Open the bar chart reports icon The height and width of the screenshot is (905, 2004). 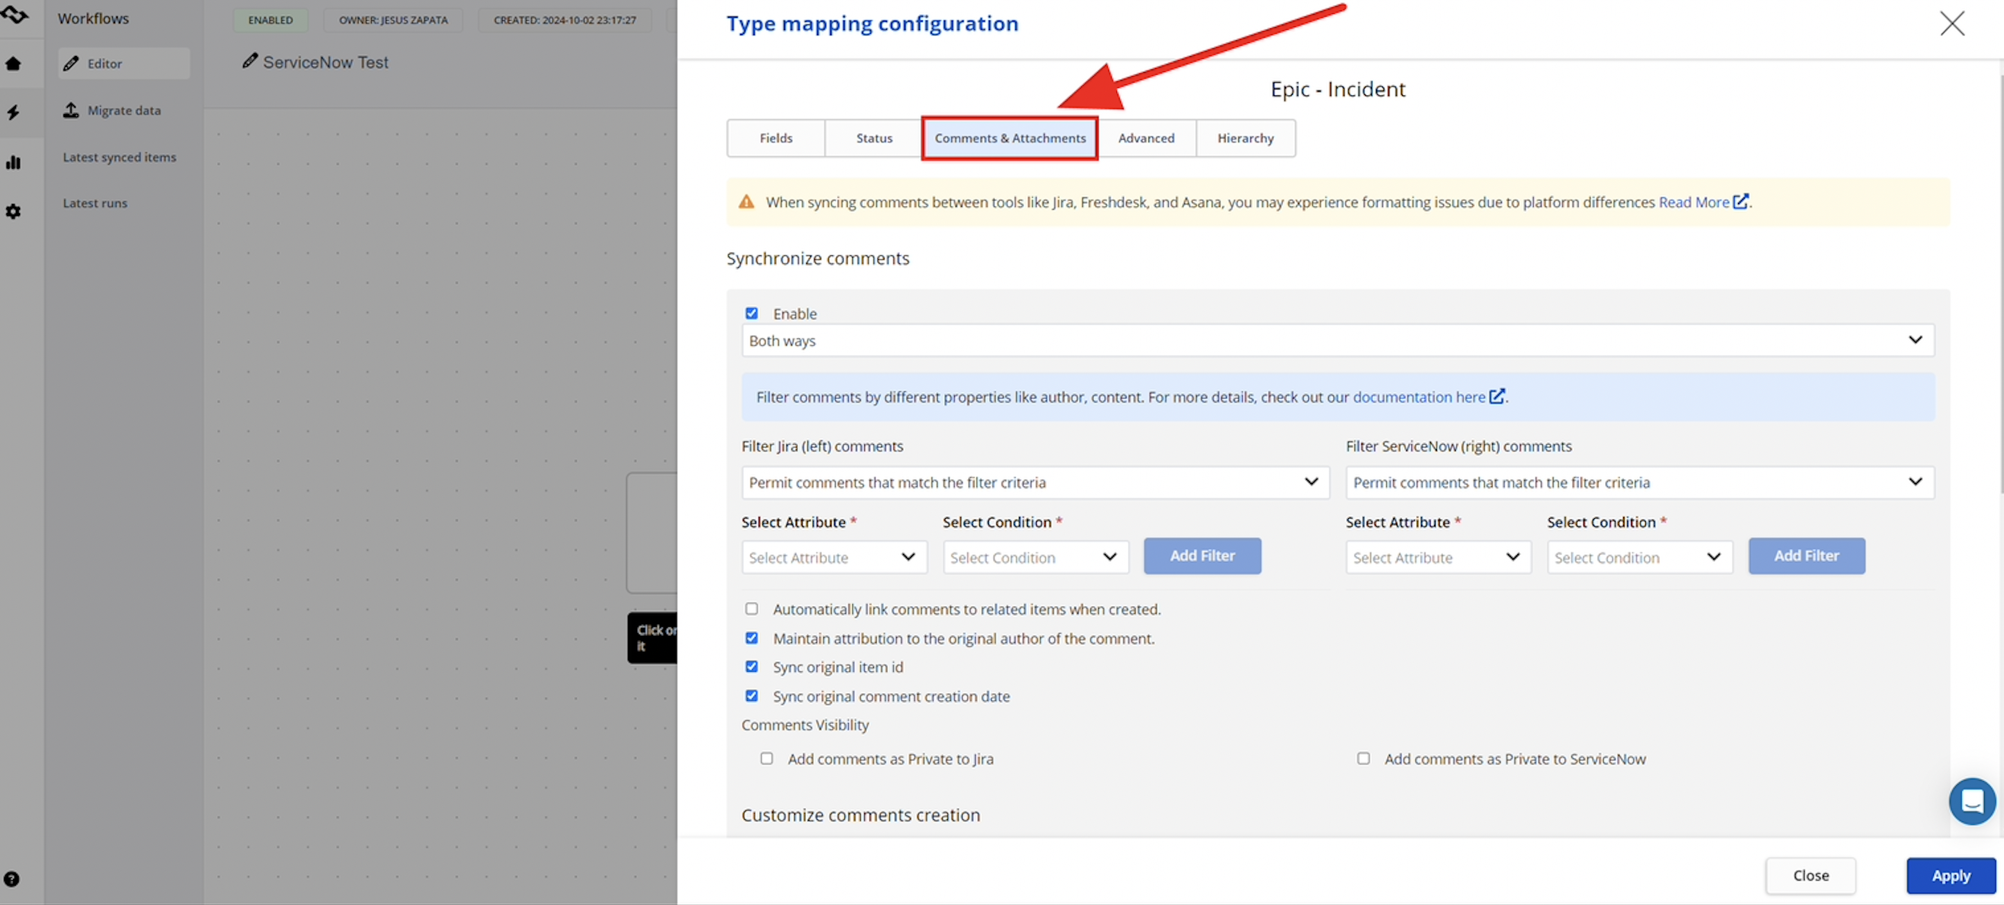(x=13, y=162)
